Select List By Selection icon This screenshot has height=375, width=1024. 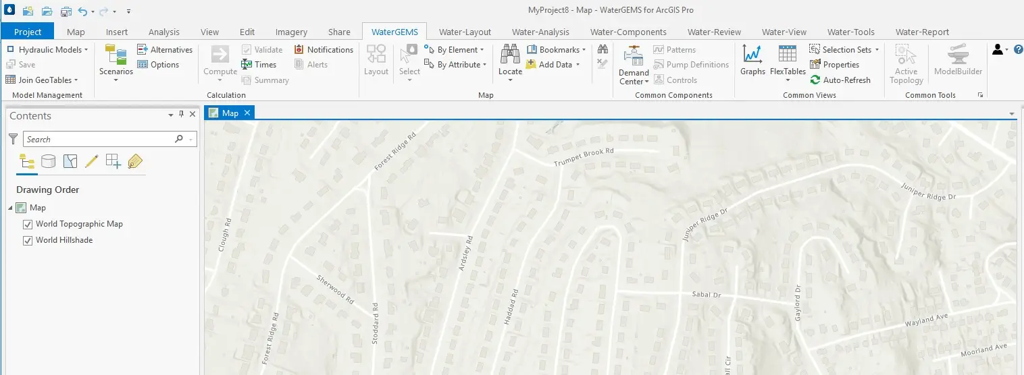click(70, 161)
